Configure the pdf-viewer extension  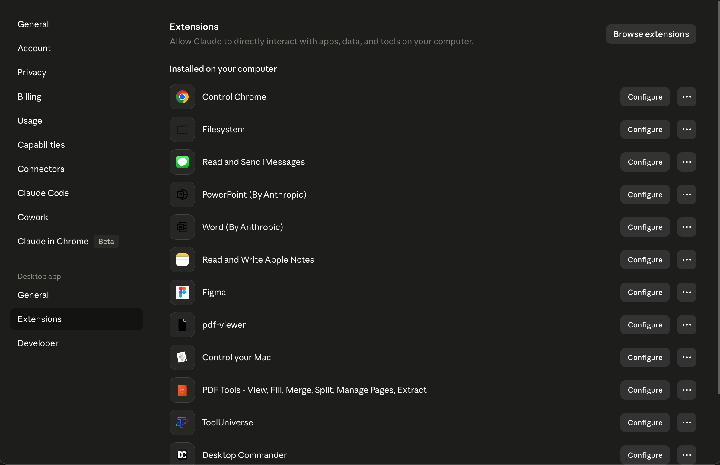tap(645, 325)
